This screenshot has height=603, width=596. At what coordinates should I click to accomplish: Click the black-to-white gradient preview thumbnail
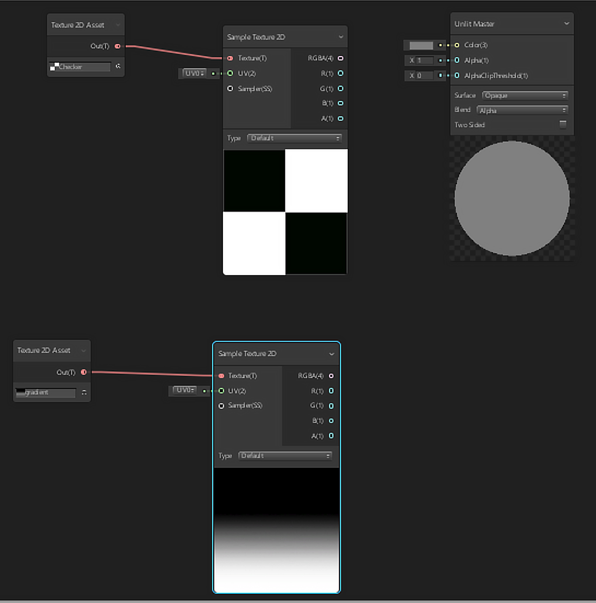276,530
